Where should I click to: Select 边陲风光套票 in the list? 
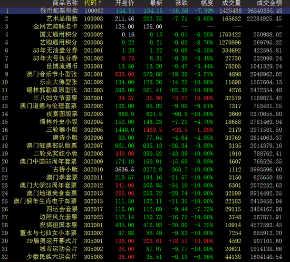[59, 217]
